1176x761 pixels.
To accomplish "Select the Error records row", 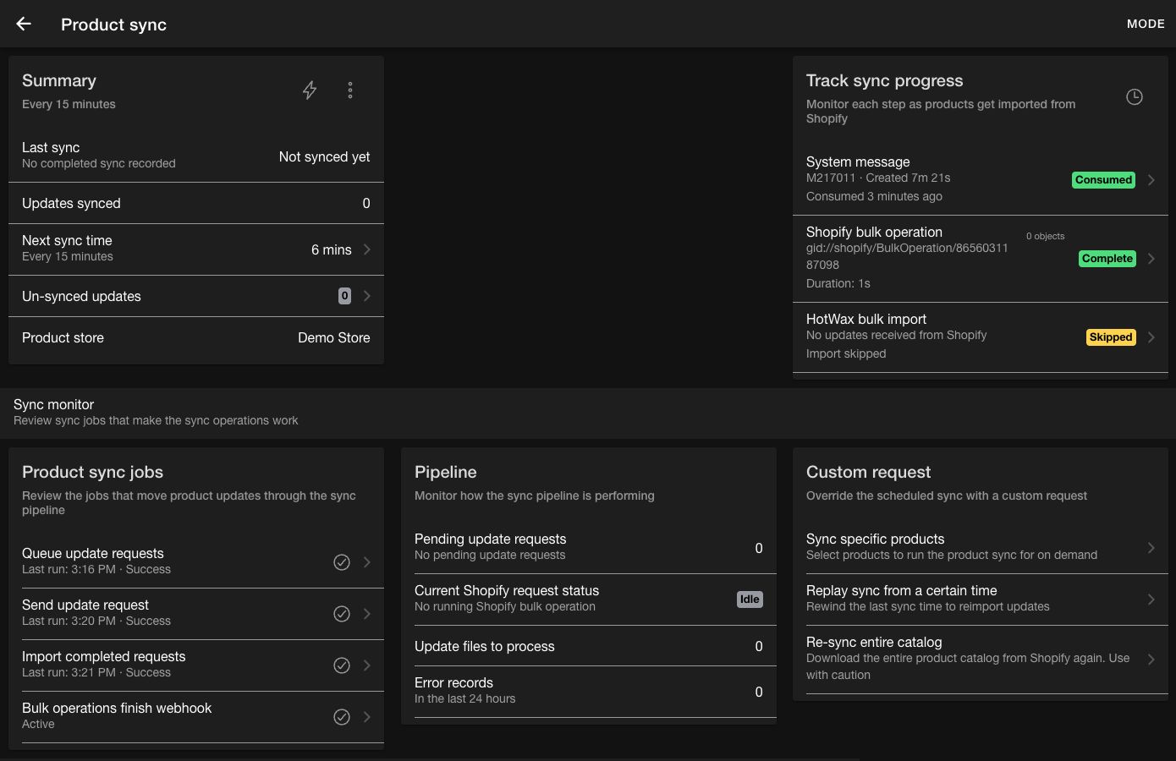I will point(589,691).
